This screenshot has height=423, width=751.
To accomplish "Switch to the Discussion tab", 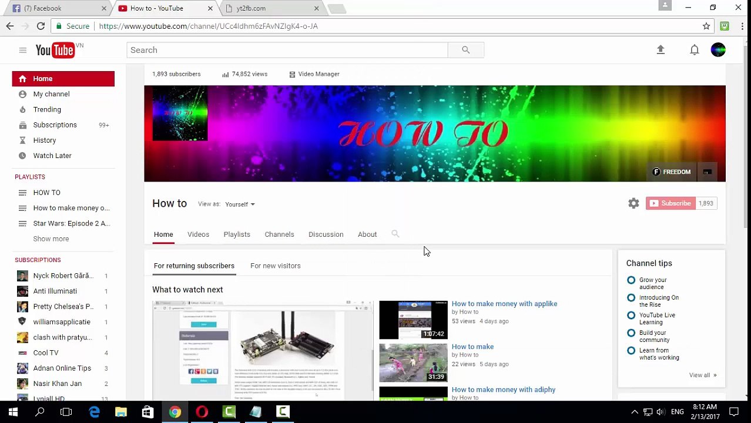I will tap(326, 234).
